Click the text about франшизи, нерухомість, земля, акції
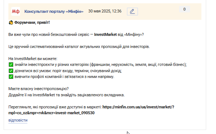 coord(138,64)
